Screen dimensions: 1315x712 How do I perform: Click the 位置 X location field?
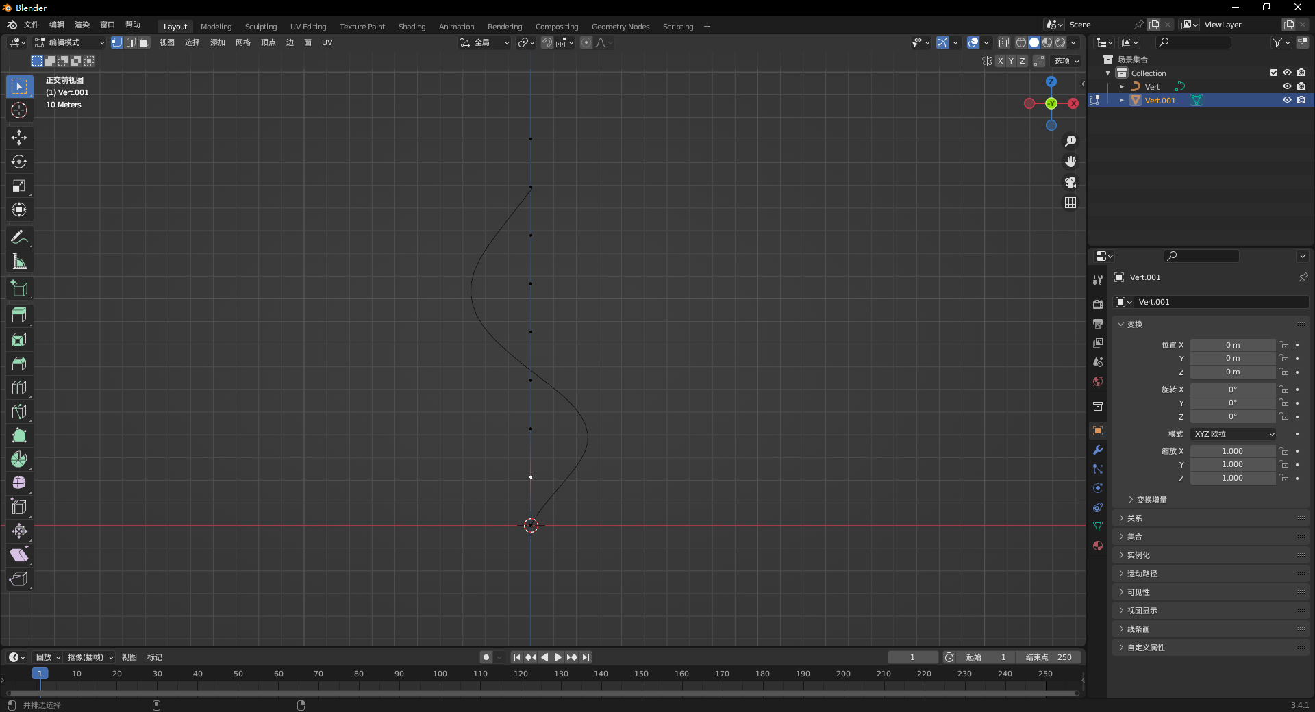click(x=1232, y=345)
